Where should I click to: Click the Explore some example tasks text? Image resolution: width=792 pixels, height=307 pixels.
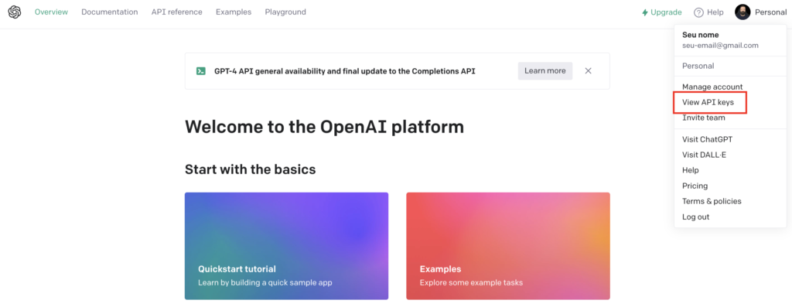[471, 283]
